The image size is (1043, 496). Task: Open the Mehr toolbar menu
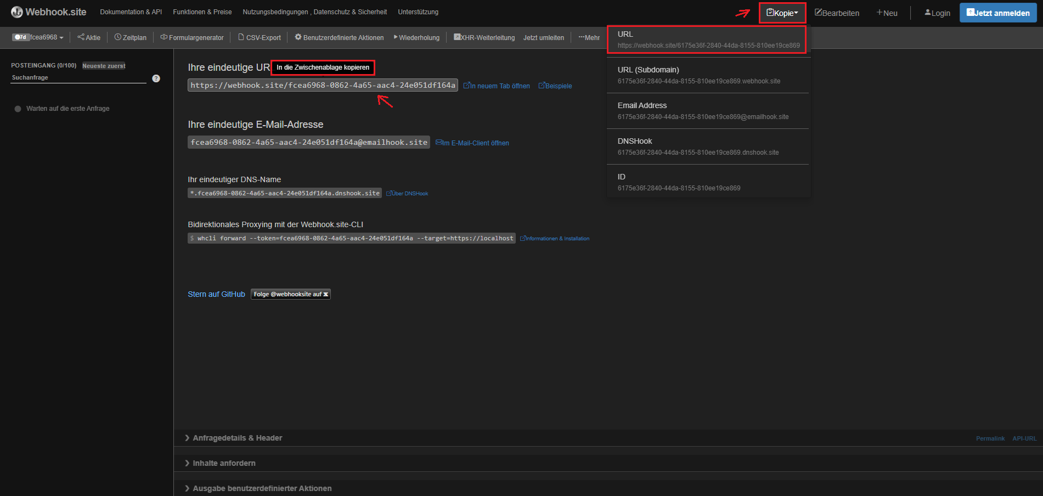(589, 38)
